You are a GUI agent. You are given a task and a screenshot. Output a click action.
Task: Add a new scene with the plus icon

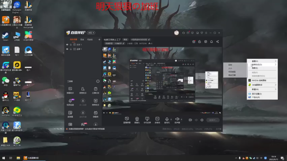coord(99,39)
